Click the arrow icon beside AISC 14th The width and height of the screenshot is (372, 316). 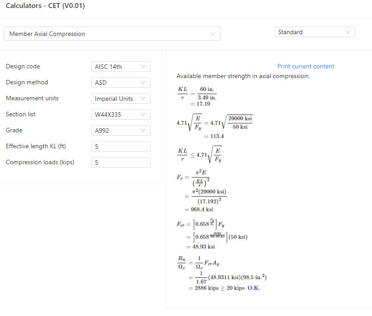[143, 67]
